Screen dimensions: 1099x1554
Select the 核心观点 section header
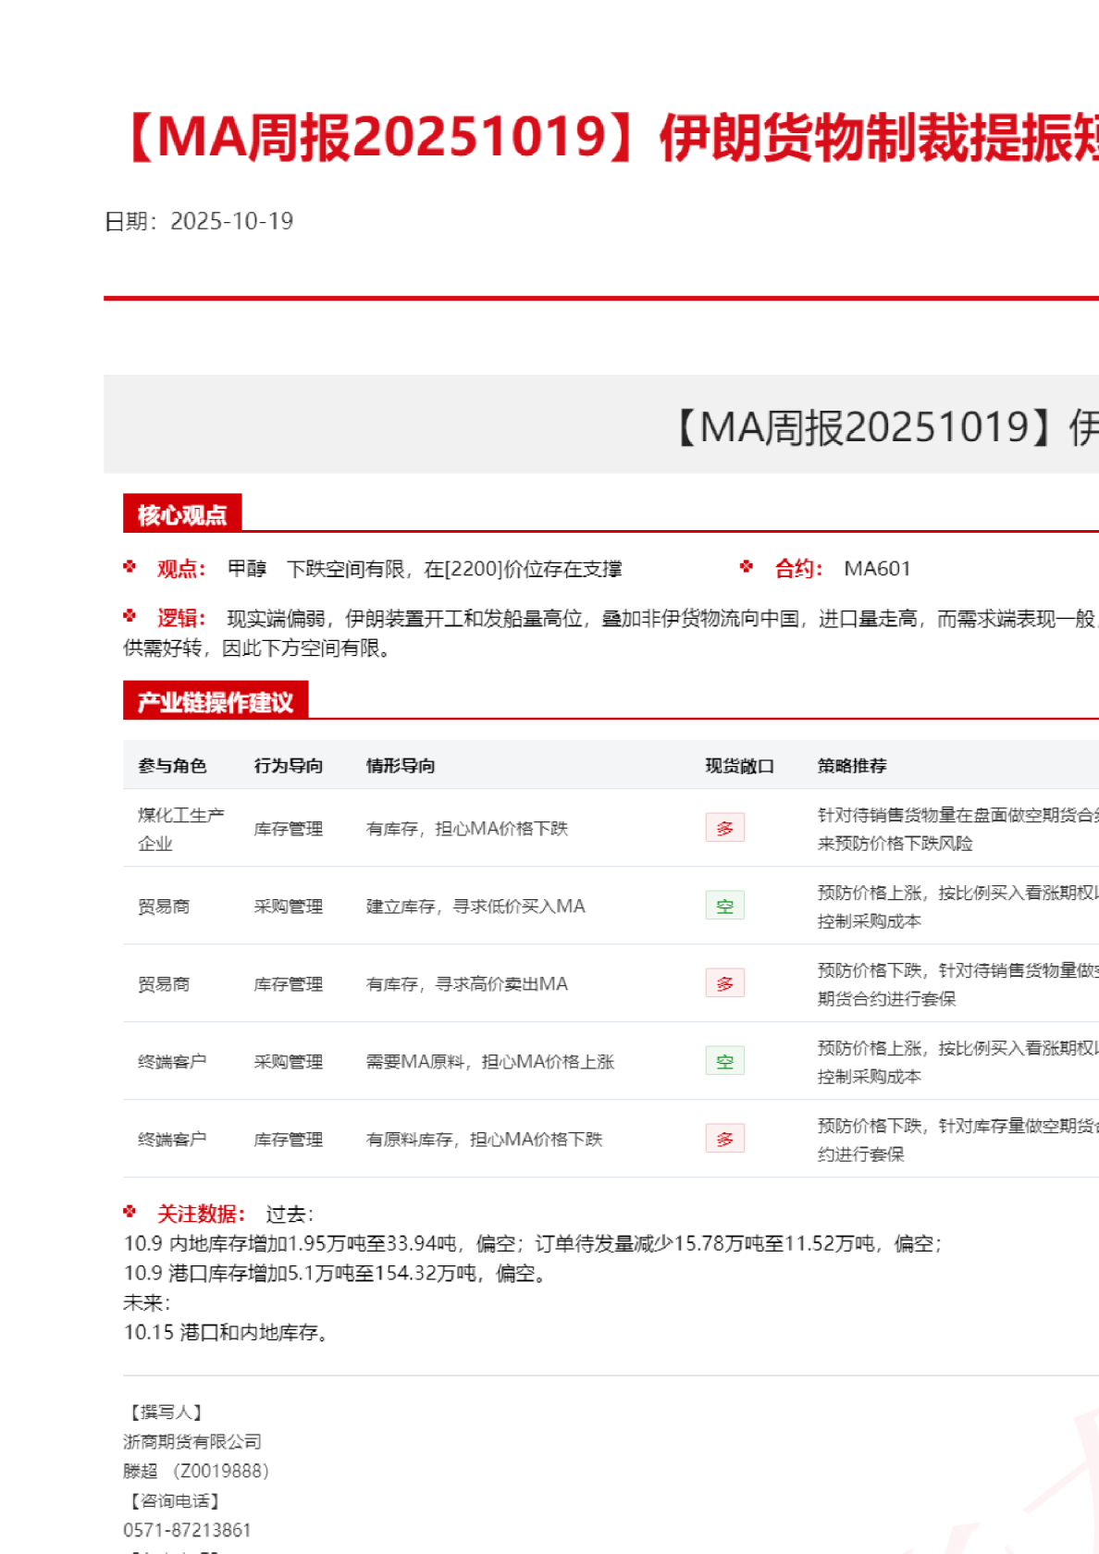(x=182, y=514)
